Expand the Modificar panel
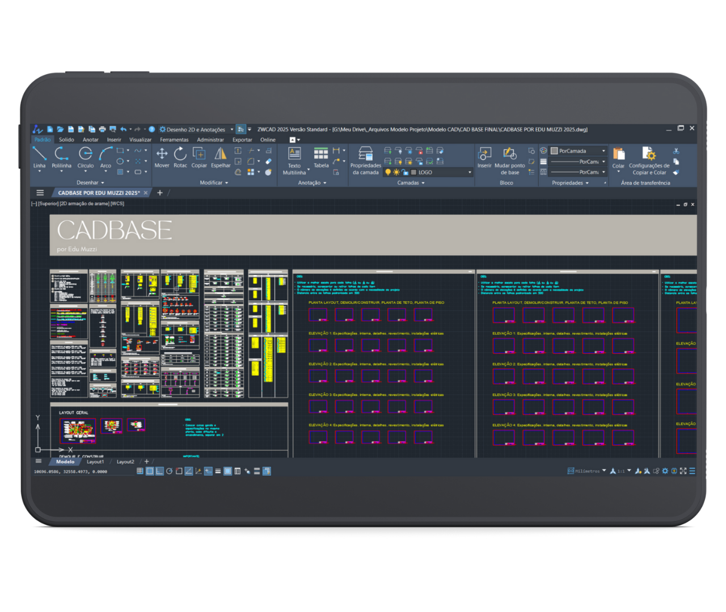 click(214, 182)
